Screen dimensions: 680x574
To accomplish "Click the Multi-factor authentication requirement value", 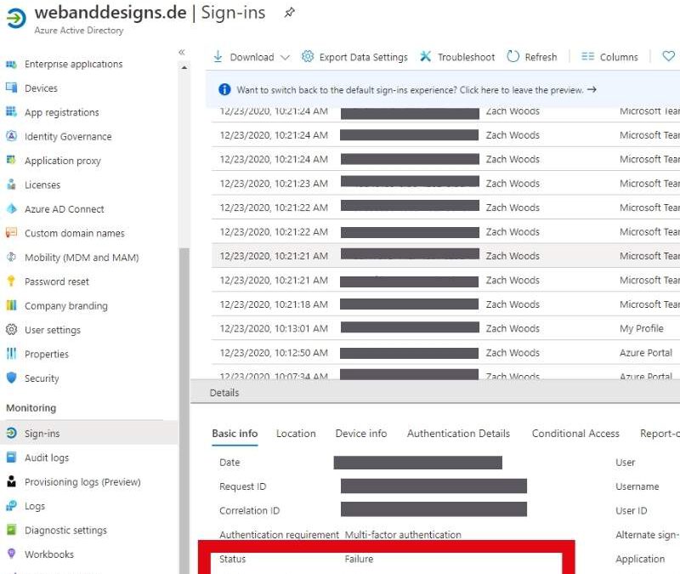I will coord(403,535).
